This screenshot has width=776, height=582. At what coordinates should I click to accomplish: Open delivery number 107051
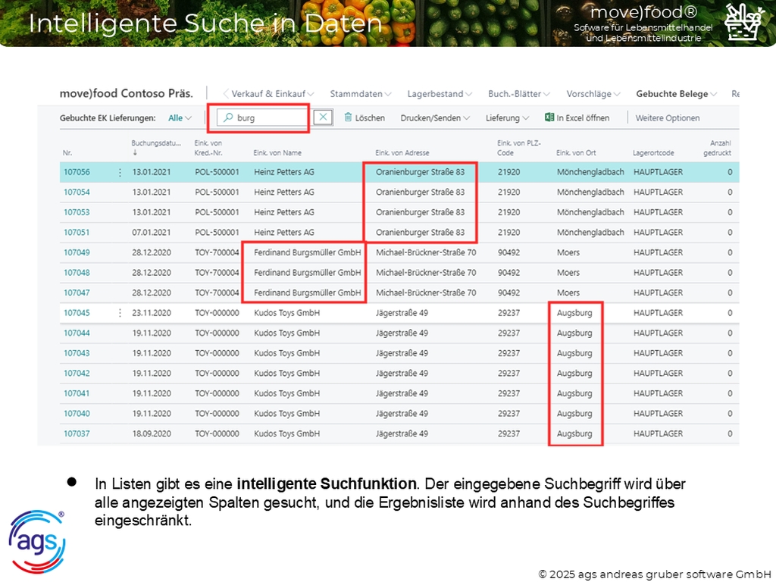(77, 232)
